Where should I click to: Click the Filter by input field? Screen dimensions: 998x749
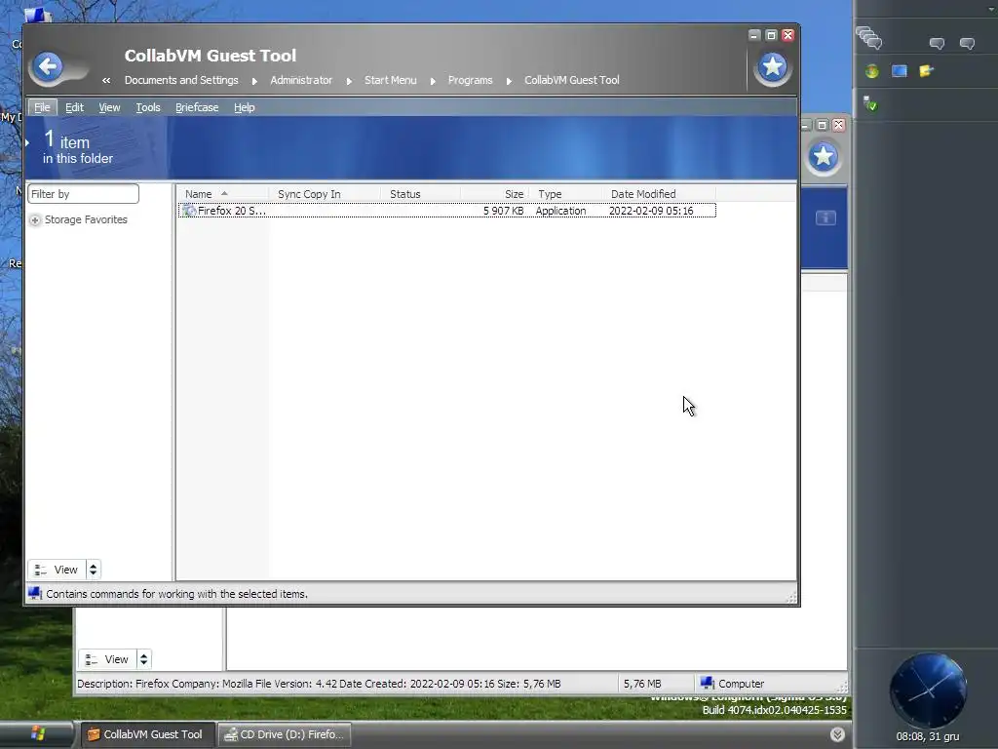click(84, 194)
